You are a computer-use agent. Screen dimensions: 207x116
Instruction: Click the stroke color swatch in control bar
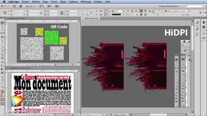(x=106, y=15)
